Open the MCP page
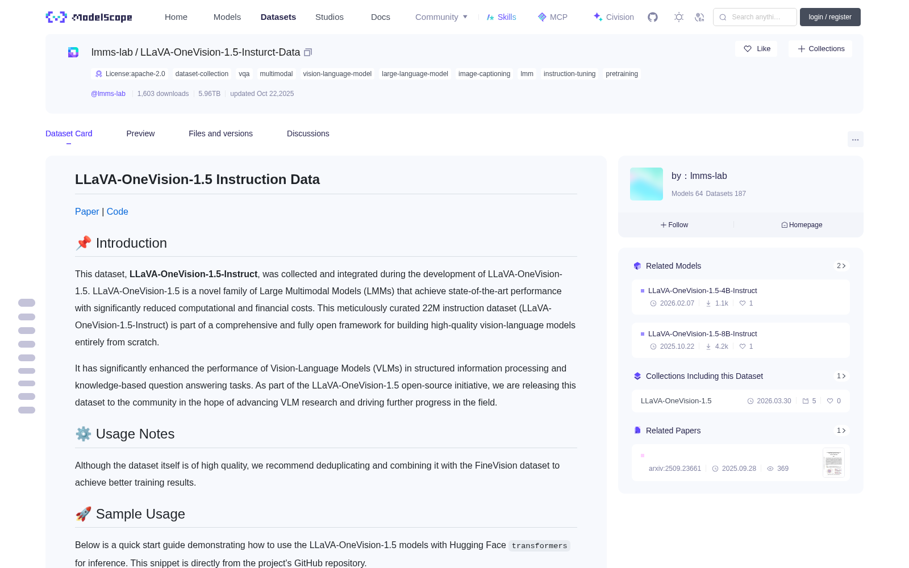 [553, 17]
